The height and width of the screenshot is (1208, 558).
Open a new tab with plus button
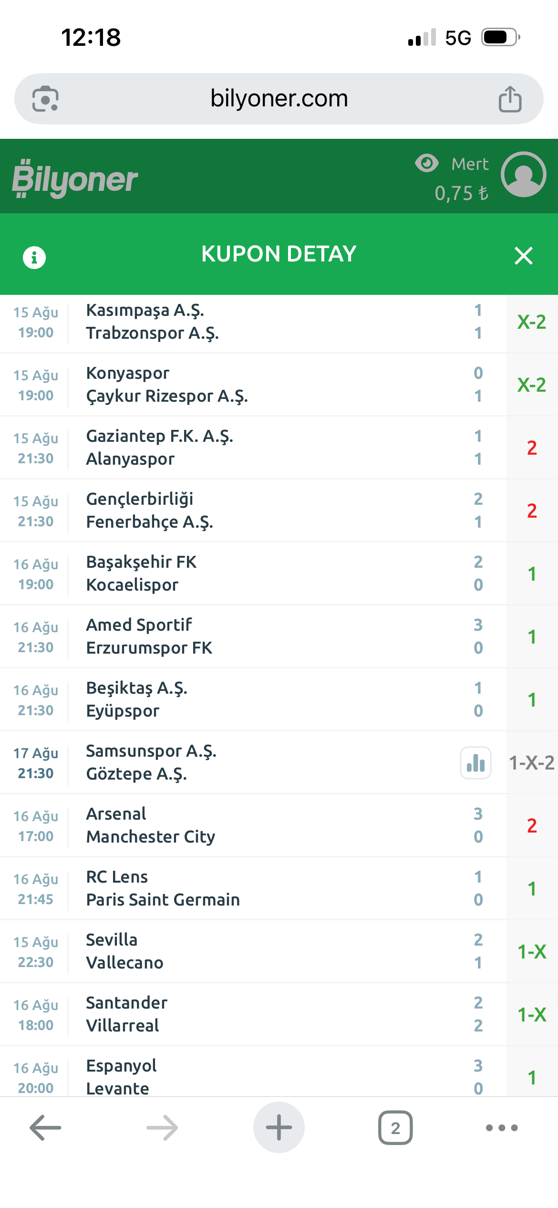279,1127
